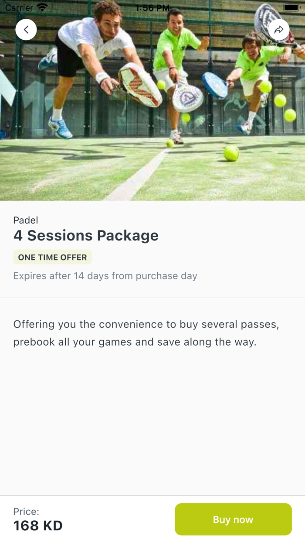The width and height of the screenshot is (305, 543).
Task: Tap the large tennis ball on the grass
Action: pos(231,153)
